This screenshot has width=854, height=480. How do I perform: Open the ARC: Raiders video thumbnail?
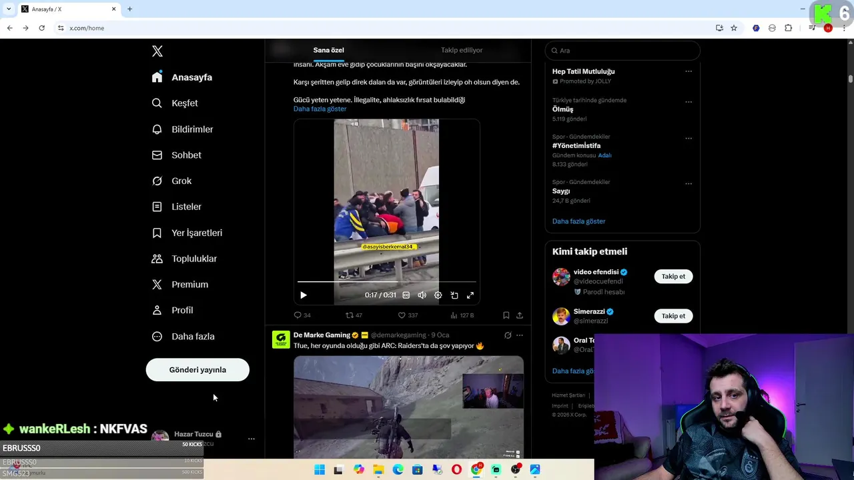coord(408,407)
